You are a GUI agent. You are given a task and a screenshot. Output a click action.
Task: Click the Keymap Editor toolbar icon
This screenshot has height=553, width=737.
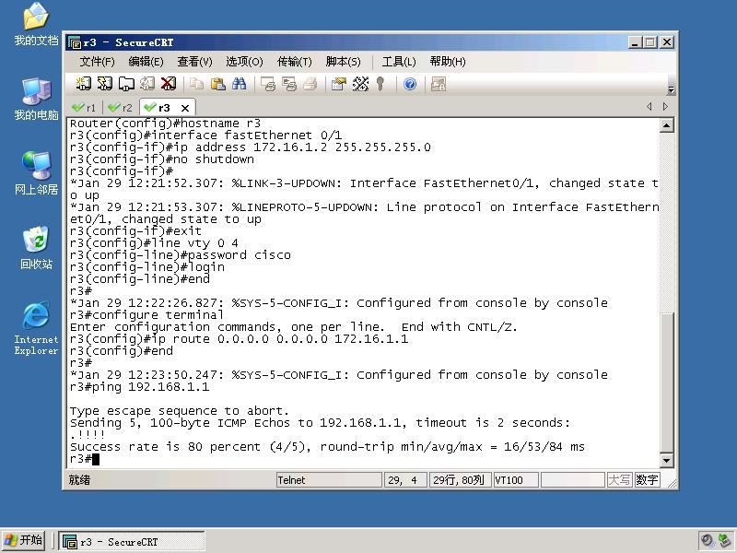pyautogui.click(x=360, y=84)
